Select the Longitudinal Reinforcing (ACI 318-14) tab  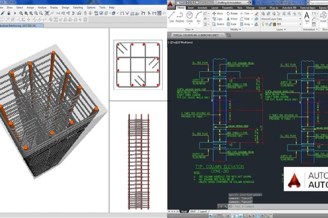click(x=21, y=26)
